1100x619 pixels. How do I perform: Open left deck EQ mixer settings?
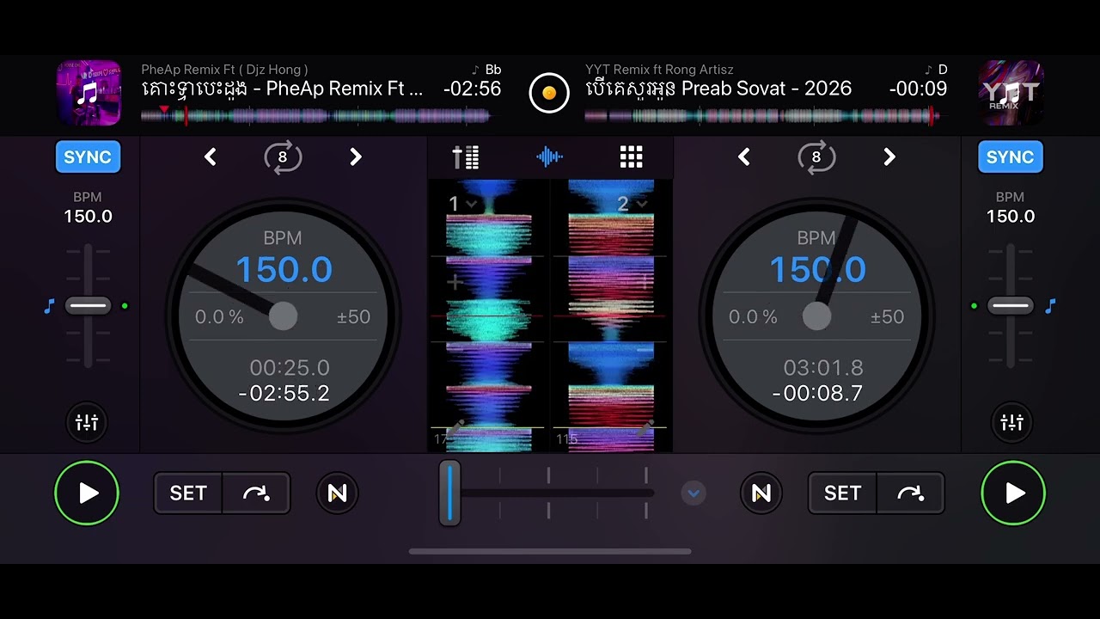pyautogui.click(x=87, y=422)
